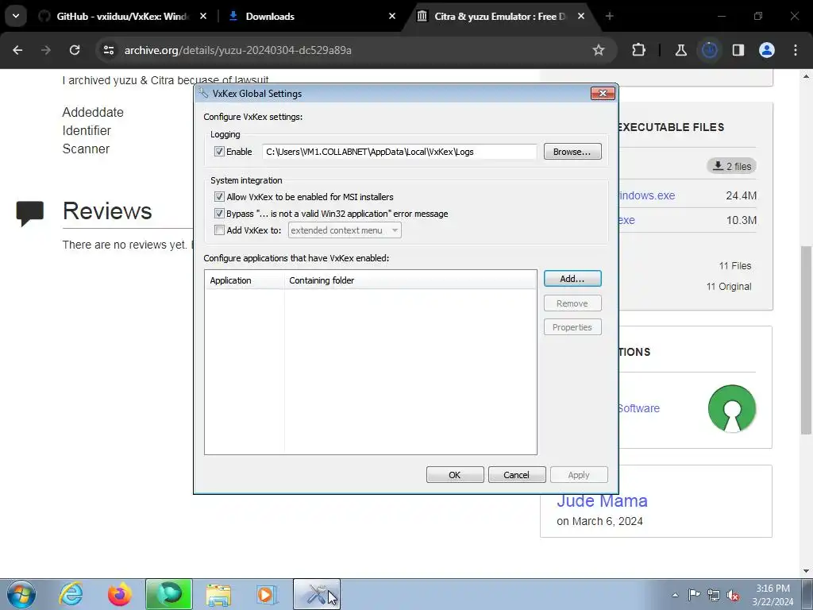
Task: Open the Windows Start menu
Action: point(21,594)
